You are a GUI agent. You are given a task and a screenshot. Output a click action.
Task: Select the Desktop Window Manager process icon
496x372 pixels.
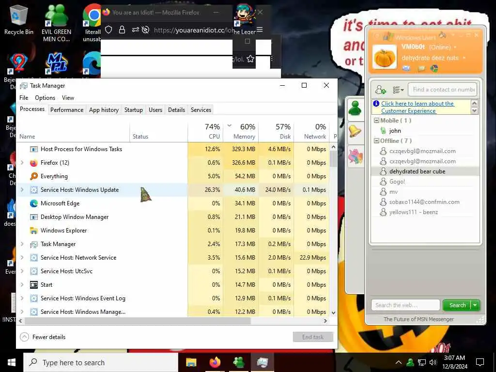tap(34, 217)
